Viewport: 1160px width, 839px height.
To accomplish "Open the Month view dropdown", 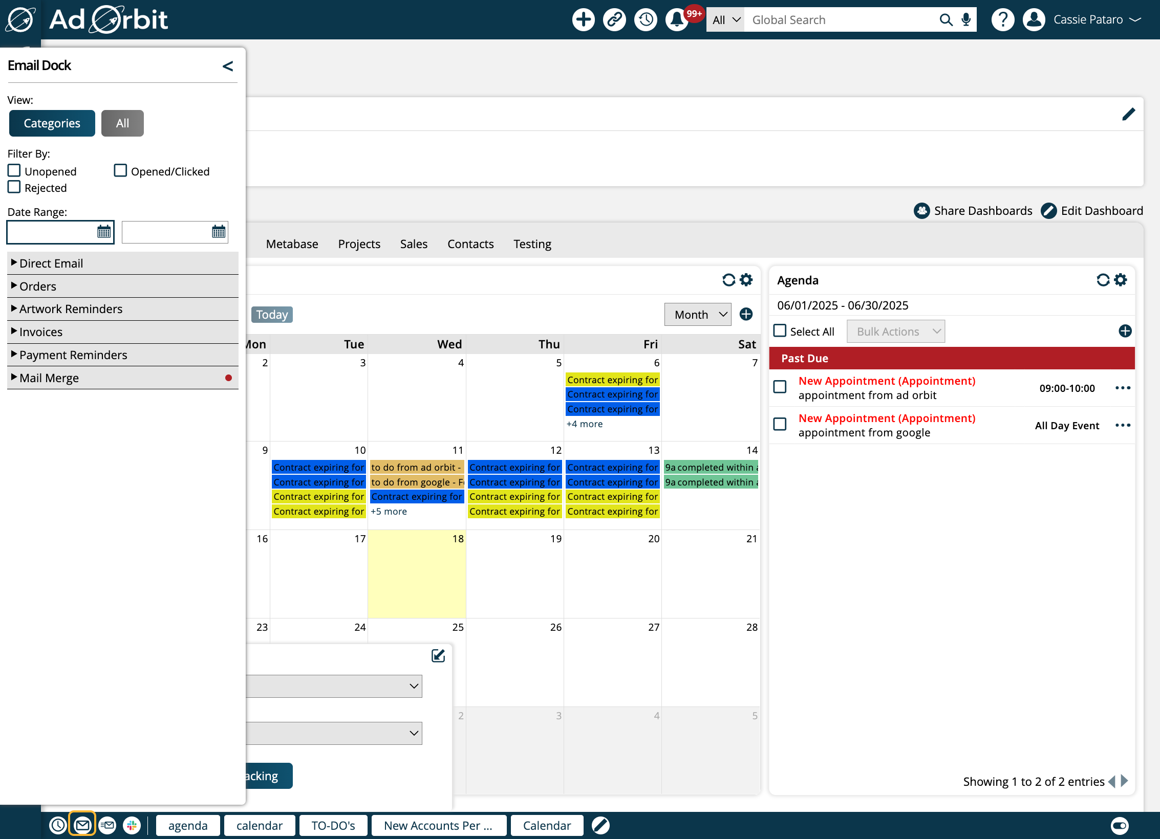I will coord(698,314).
